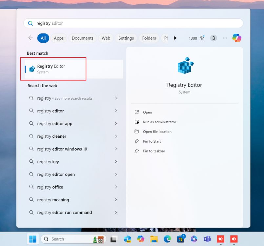Choose Pin to taskbar
The height and width of the screenshot is (246, 264).
[154, 151]
